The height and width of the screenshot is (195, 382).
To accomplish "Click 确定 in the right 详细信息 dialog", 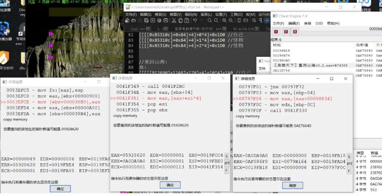I will point(292,185).
